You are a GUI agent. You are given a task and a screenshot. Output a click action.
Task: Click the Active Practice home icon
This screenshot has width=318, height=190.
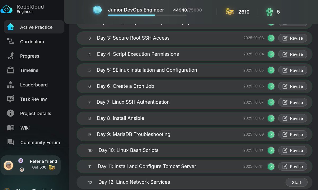pyautogui.click(x=10, y=27)
